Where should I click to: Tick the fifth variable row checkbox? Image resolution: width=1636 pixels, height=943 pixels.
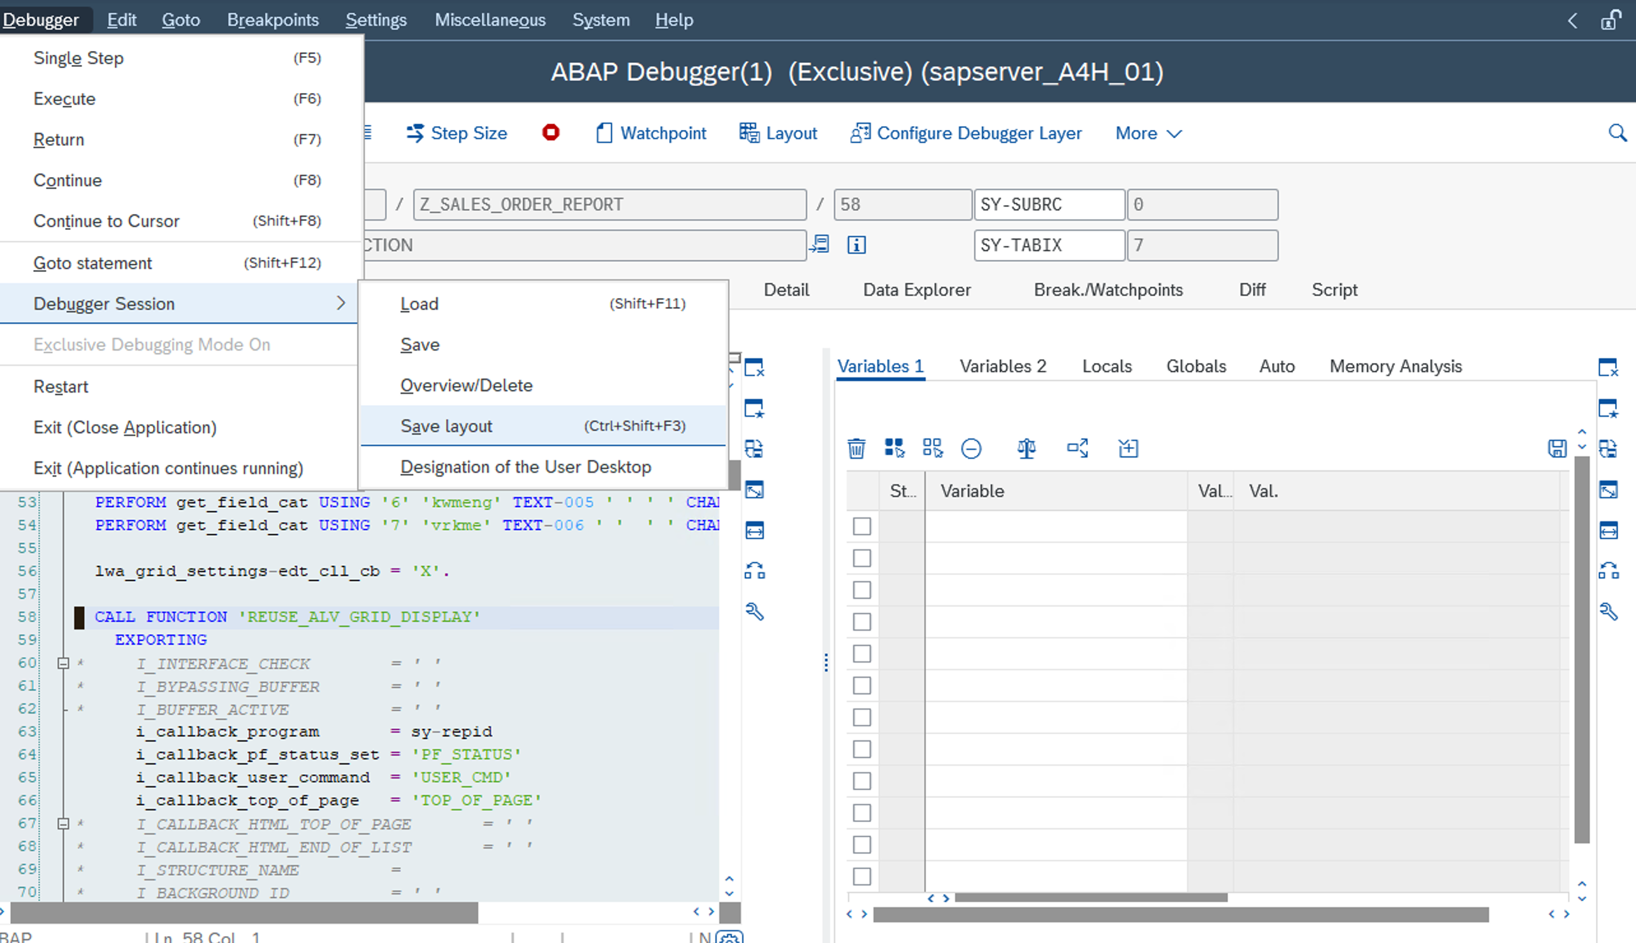[x=862, y=654]
